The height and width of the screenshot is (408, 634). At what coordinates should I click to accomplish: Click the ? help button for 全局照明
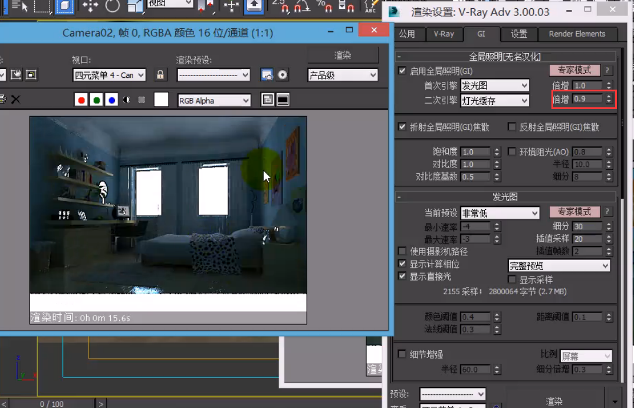point(607,70)
